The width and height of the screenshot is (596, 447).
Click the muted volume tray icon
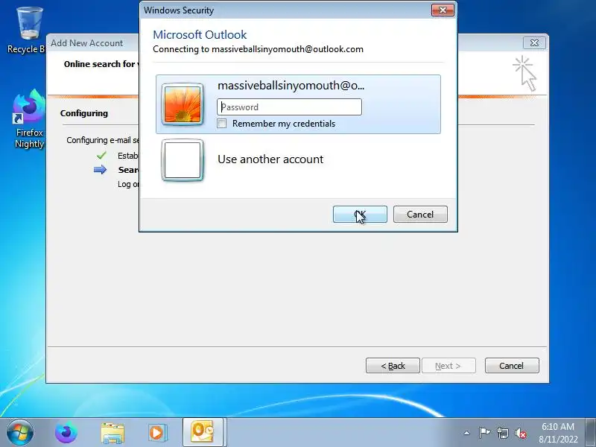520,433
